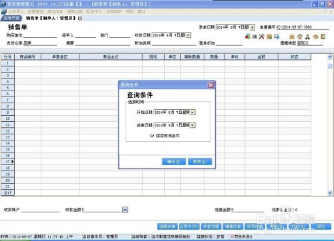The image size is (334, 241).
Task: Click the 优惠金额 input field
Action: [247, 210]
